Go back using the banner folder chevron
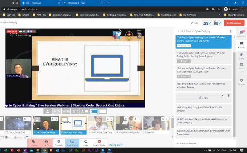247x153 pixels. coord(178,31)
